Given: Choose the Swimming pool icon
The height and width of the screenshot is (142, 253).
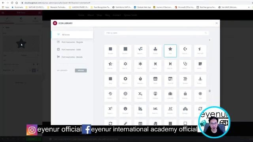Looking at the screenshot, I should coord(170,110).
